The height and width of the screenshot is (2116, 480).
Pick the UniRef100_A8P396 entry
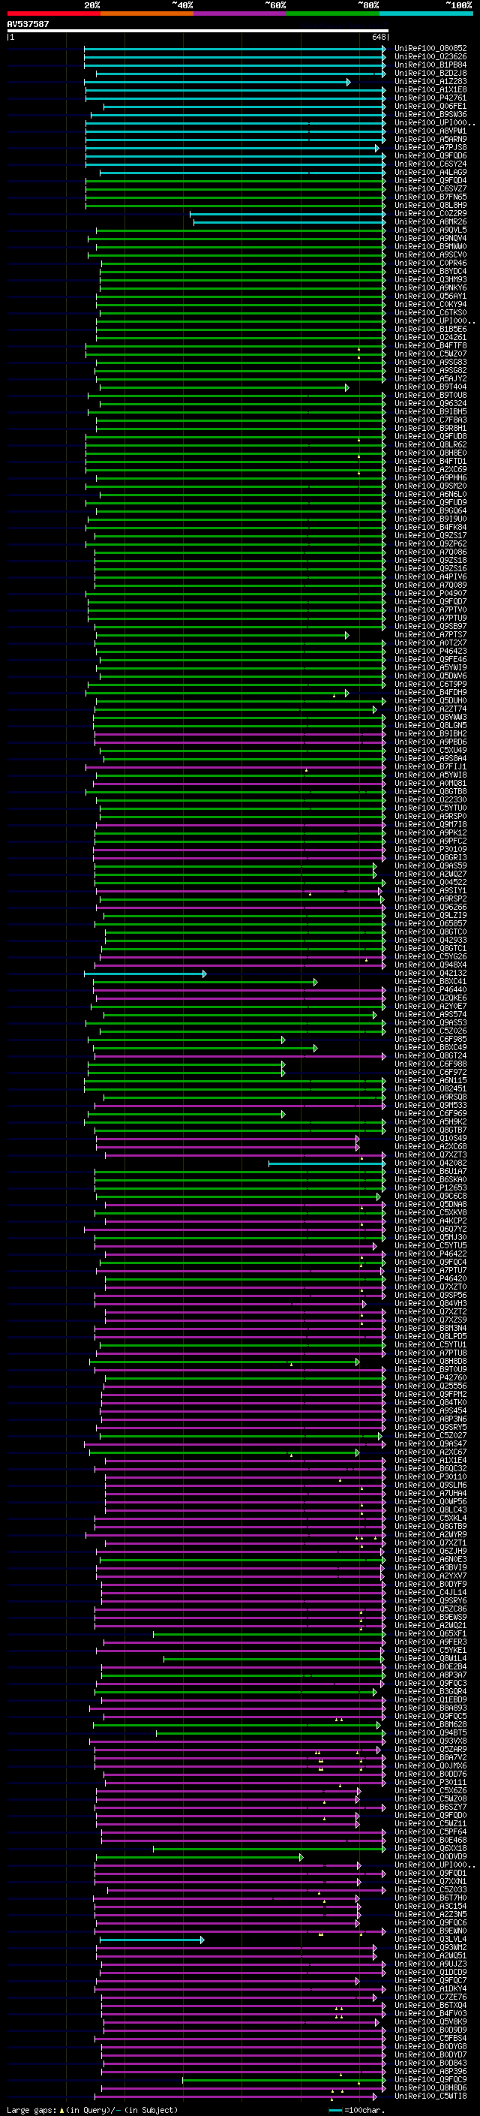pyautogui.click(x=430, y=2072)
